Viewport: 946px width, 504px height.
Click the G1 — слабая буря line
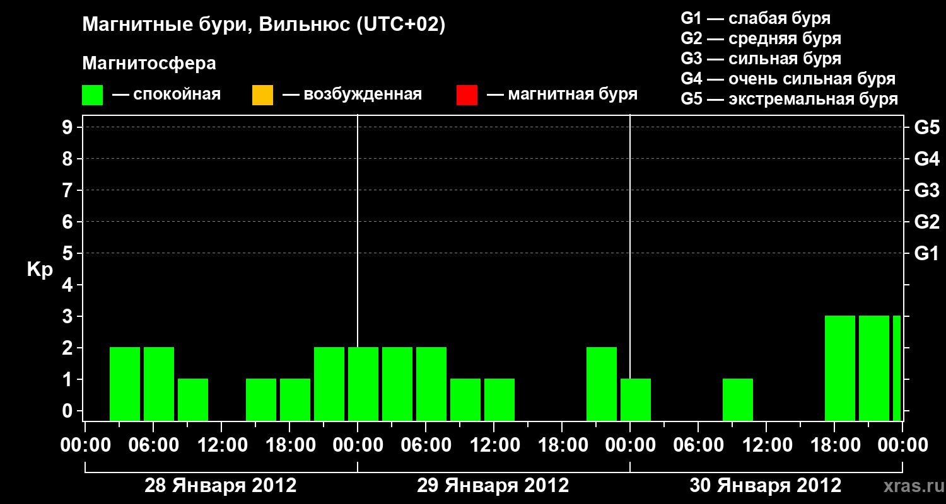[x=756, y=18]
